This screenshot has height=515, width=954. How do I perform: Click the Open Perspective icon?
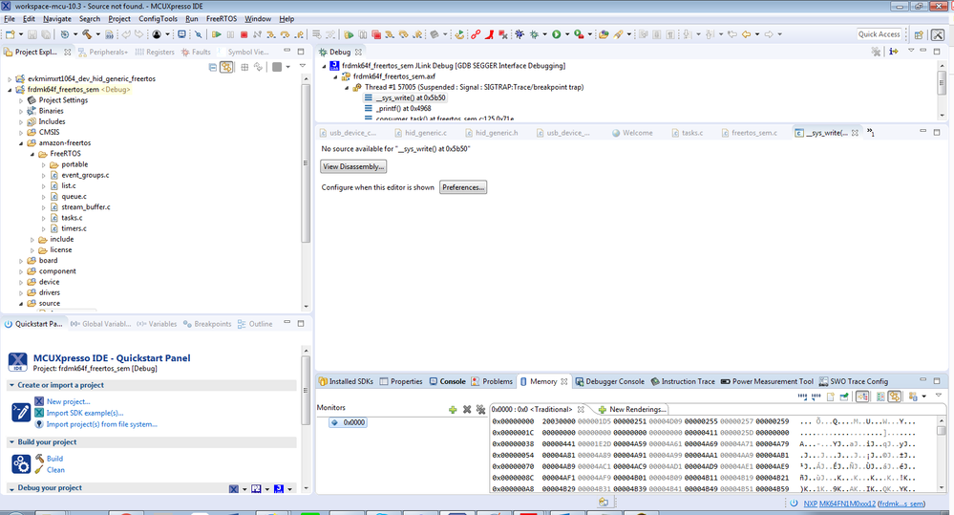pos(919,34)
